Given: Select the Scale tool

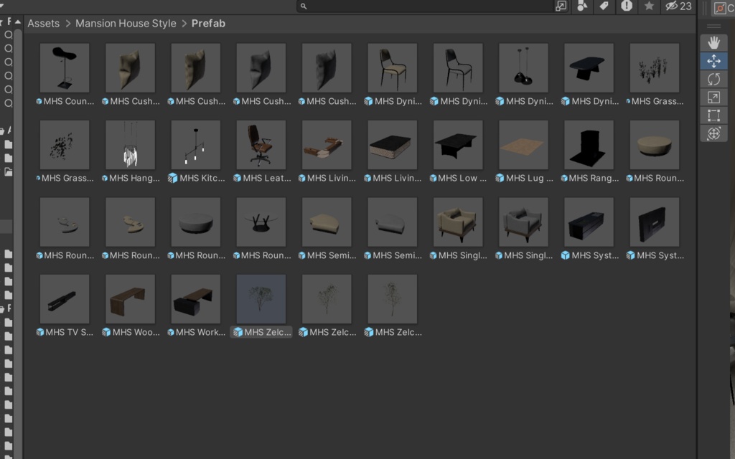Looking at the screenshot, I should point(714,97).
